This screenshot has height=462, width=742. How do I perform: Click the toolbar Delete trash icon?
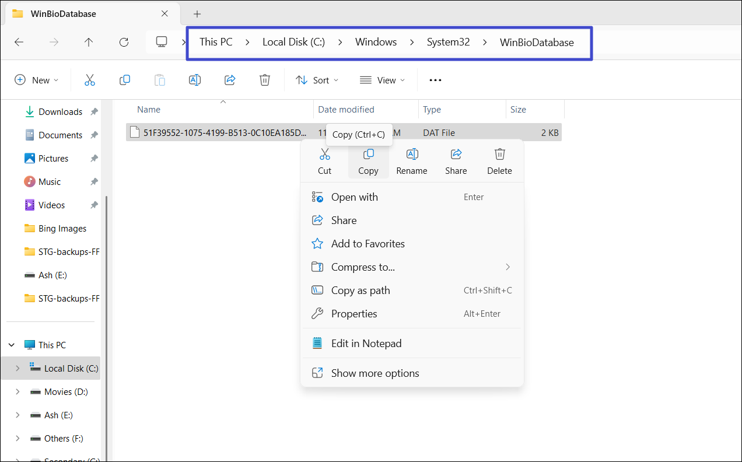(265, 80)
